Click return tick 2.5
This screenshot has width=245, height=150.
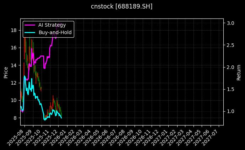(x=230, y=45)
